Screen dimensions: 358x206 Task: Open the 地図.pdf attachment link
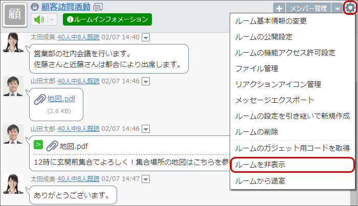(x=61, y=99)
